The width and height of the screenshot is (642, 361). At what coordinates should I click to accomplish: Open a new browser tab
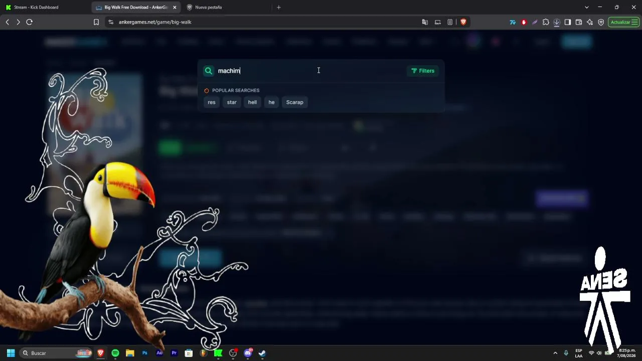pos(279,7)
